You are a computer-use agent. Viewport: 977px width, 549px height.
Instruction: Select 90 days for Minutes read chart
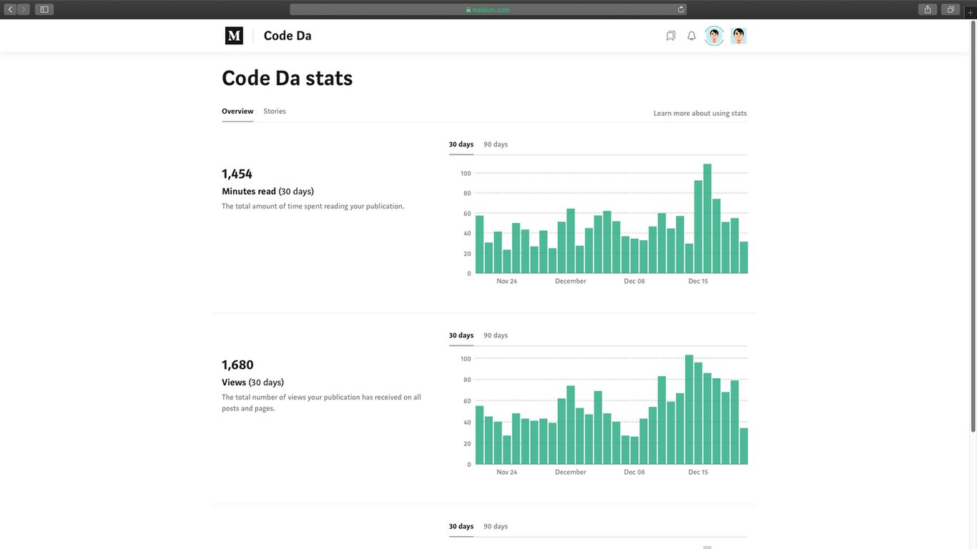point(496,144)
